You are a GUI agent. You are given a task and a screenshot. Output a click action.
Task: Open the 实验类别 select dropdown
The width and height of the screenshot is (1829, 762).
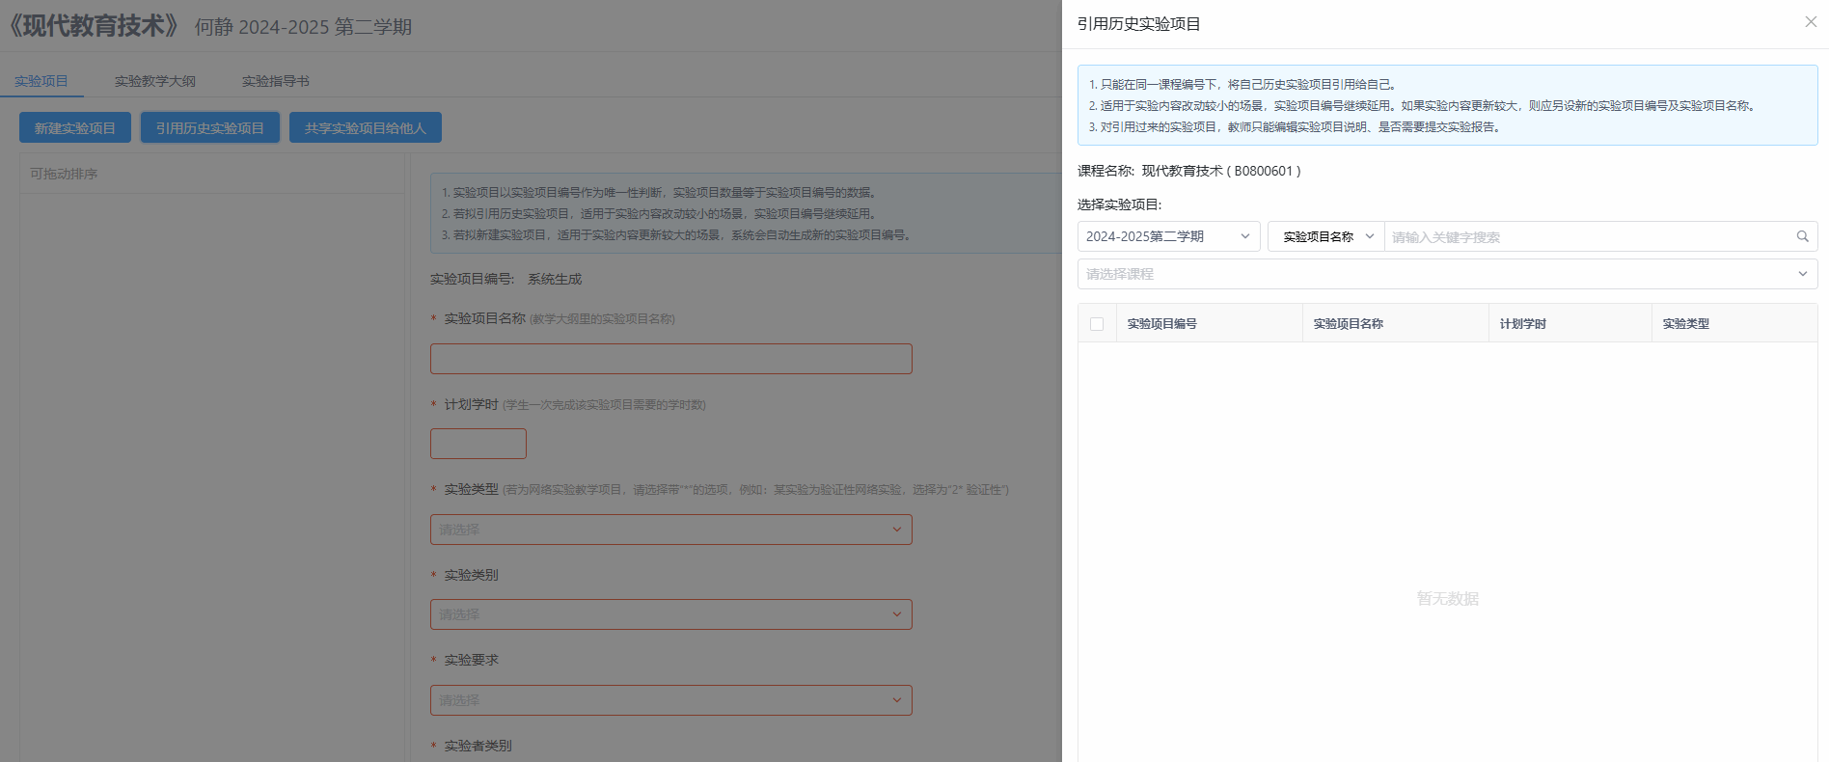click(x=670, y=614)
